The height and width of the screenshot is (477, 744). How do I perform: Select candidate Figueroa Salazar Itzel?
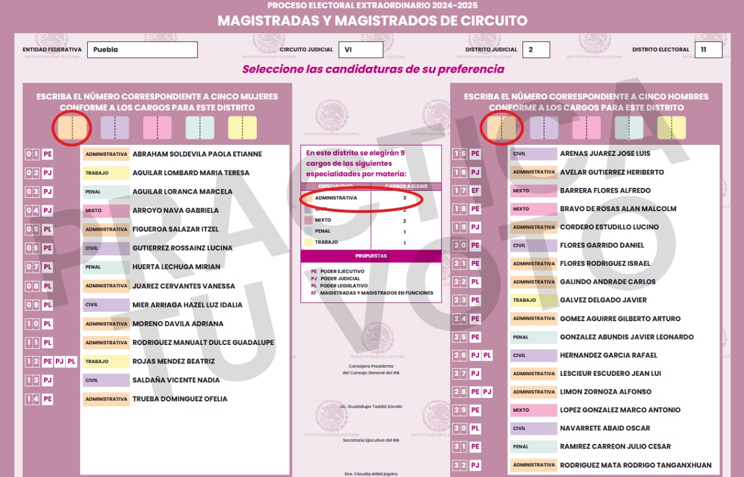point(176,229)
